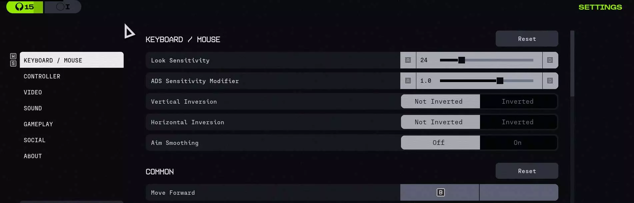
Task: Click the grey circle I badge
Action: pyautogui.click(x=63, y=7)
